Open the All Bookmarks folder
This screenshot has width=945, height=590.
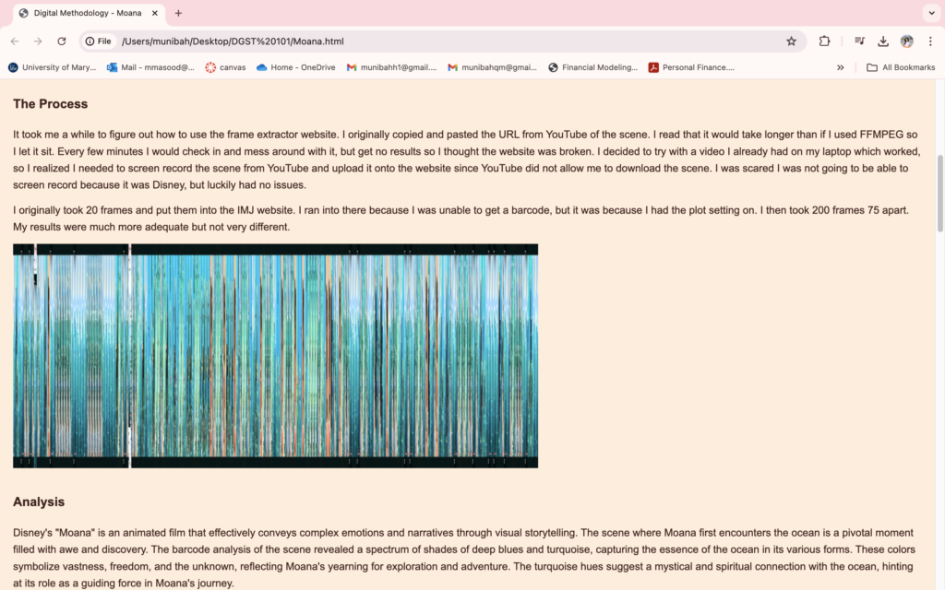click(x=901, y=67)
